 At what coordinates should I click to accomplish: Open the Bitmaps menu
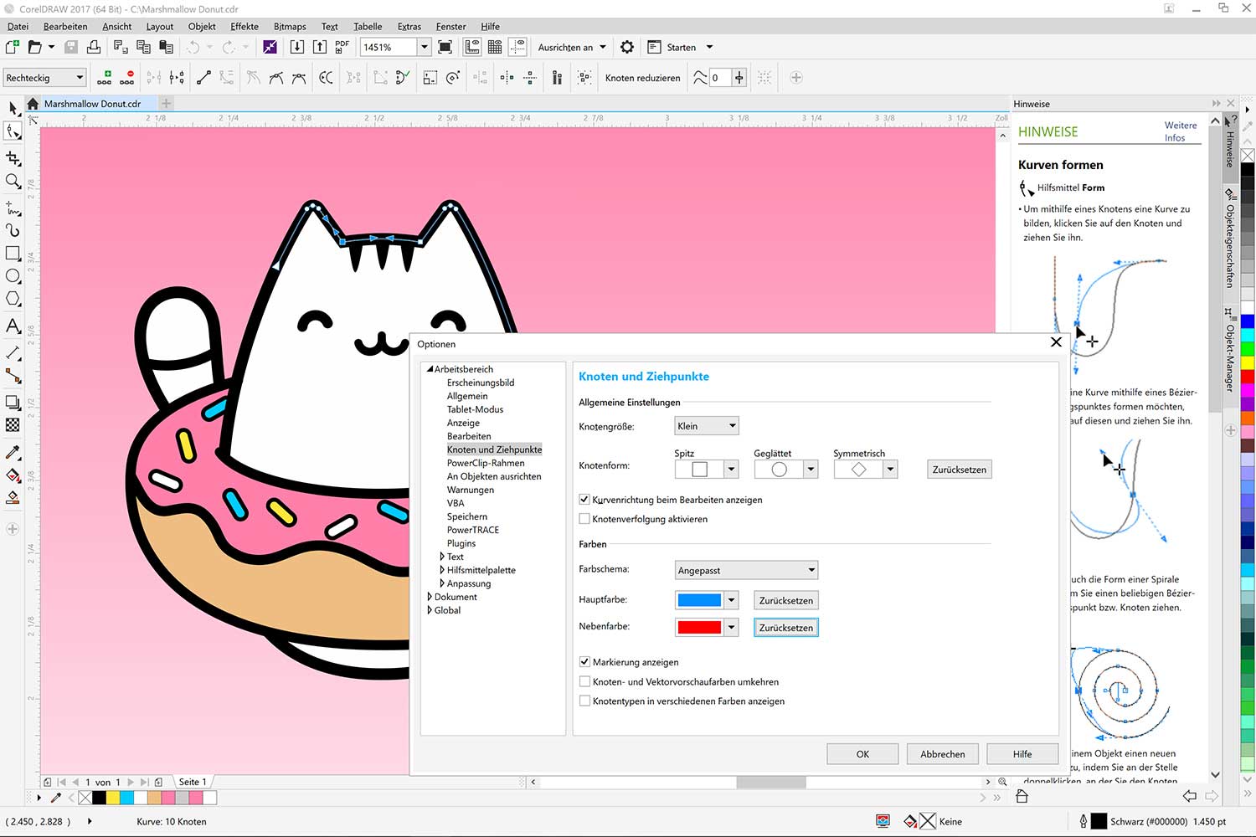click(289, 26)
